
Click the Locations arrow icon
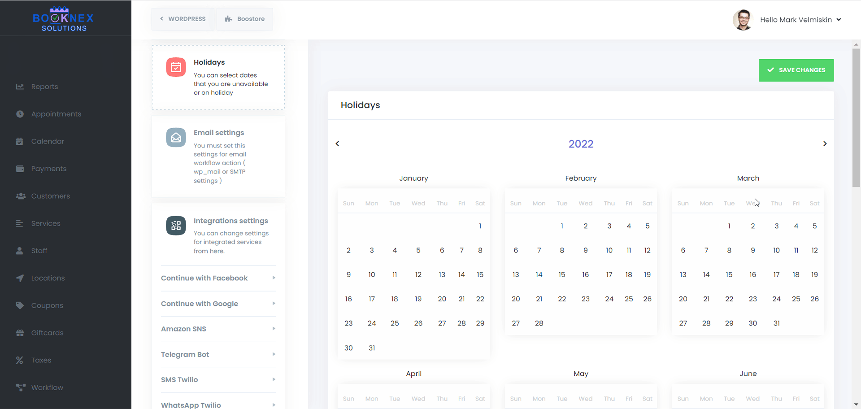20,278
